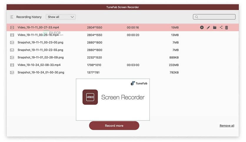Open the file location folder icon
The image size is (246, 142).
click(x=215, y=28)
